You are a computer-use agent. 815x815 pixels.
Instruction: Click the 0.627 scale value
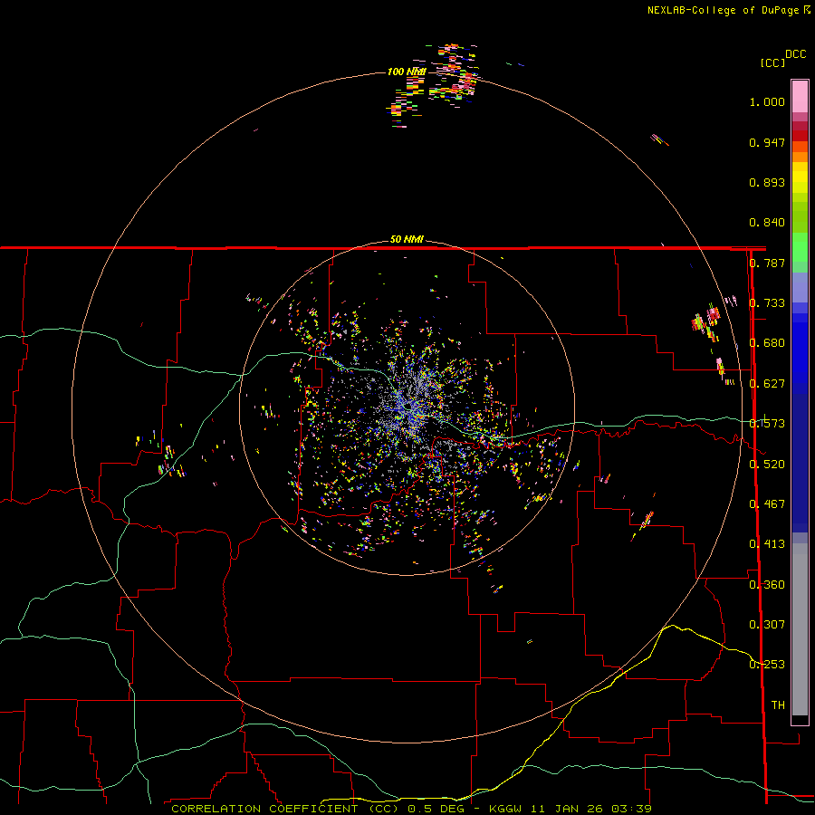767,384
